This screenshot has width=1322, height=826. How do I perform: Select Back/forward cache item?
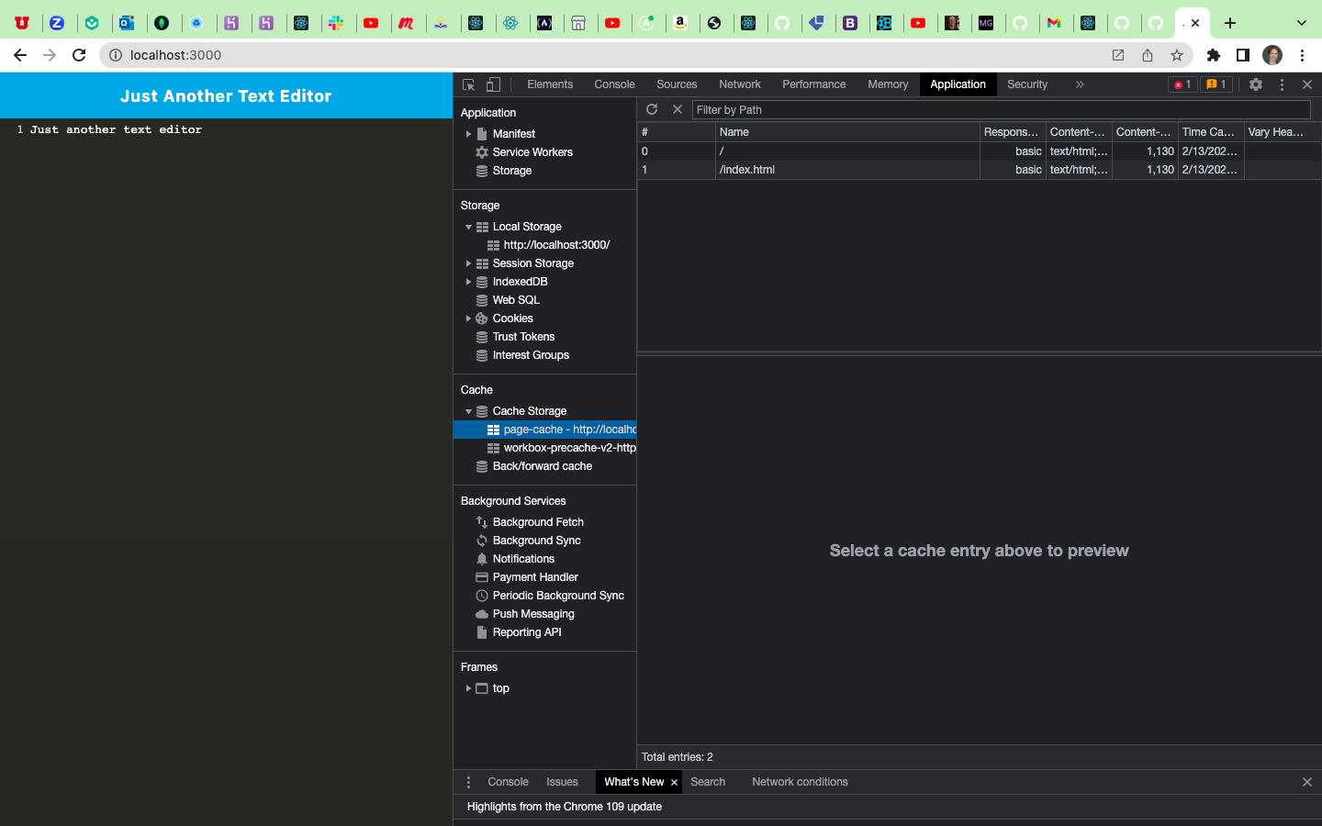[542, 466]
